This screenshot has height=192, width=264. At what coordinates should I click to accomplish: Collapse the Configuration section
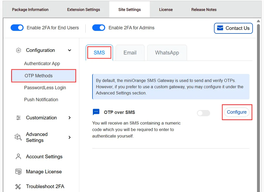pyautogui.click(x=69, y=50)
